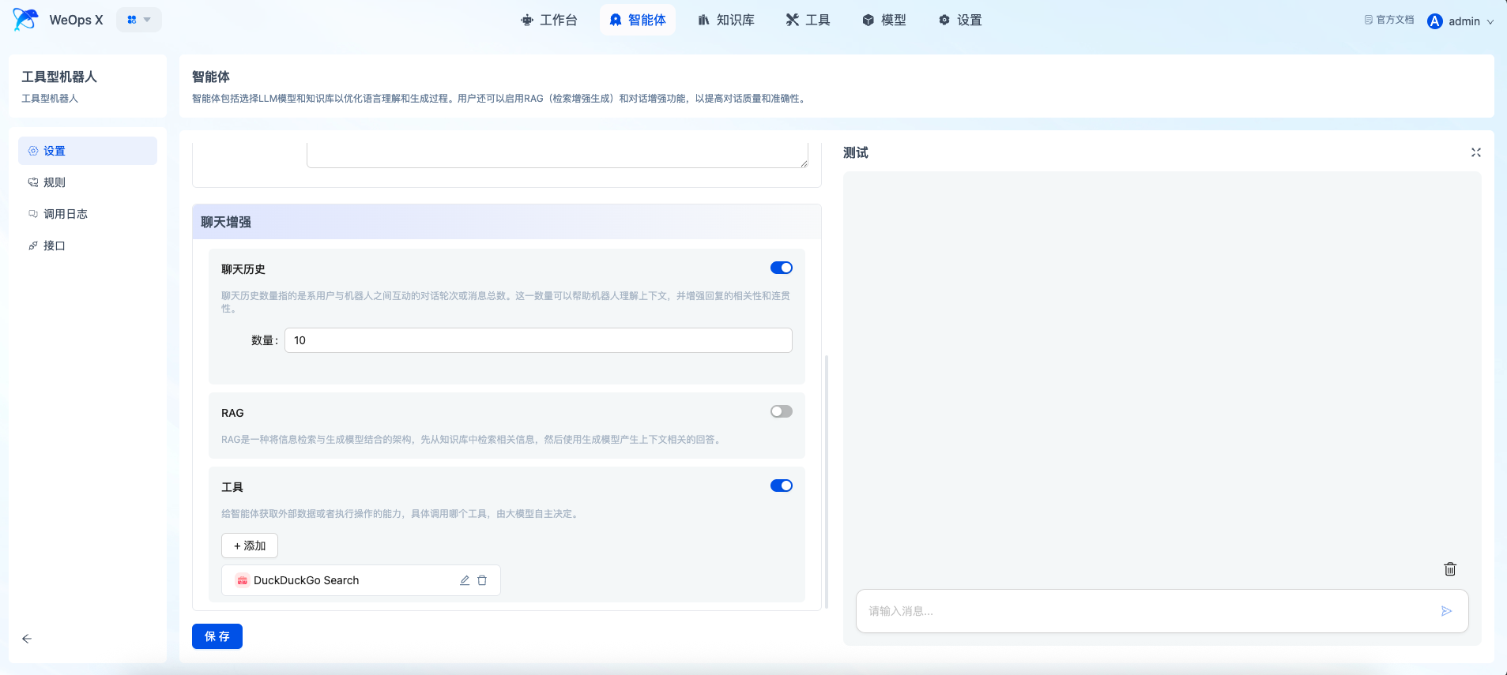Edit the DuckDuckGo Search tool

pos(465,580)
